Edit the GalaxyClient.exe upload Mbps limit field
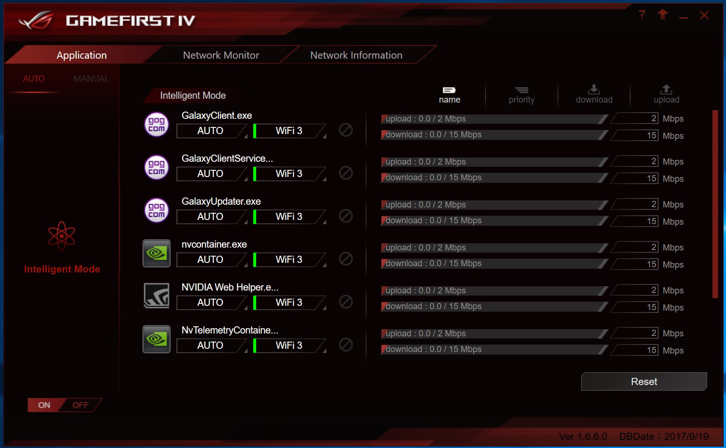Screen dimensions: 726x448 [635, 118]
